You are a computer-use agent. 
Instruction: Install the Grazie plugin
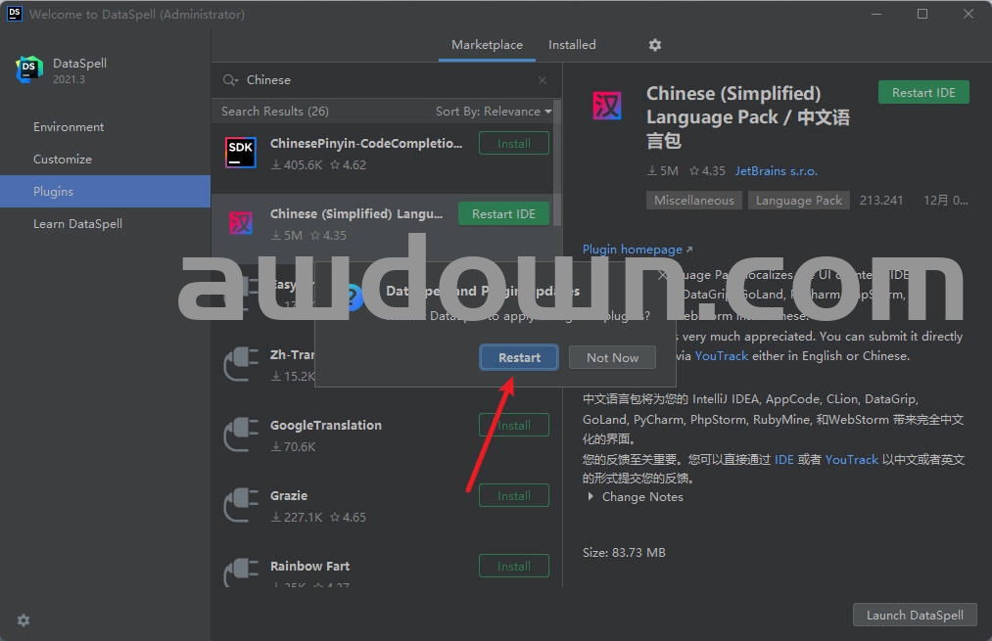[513, 496]
